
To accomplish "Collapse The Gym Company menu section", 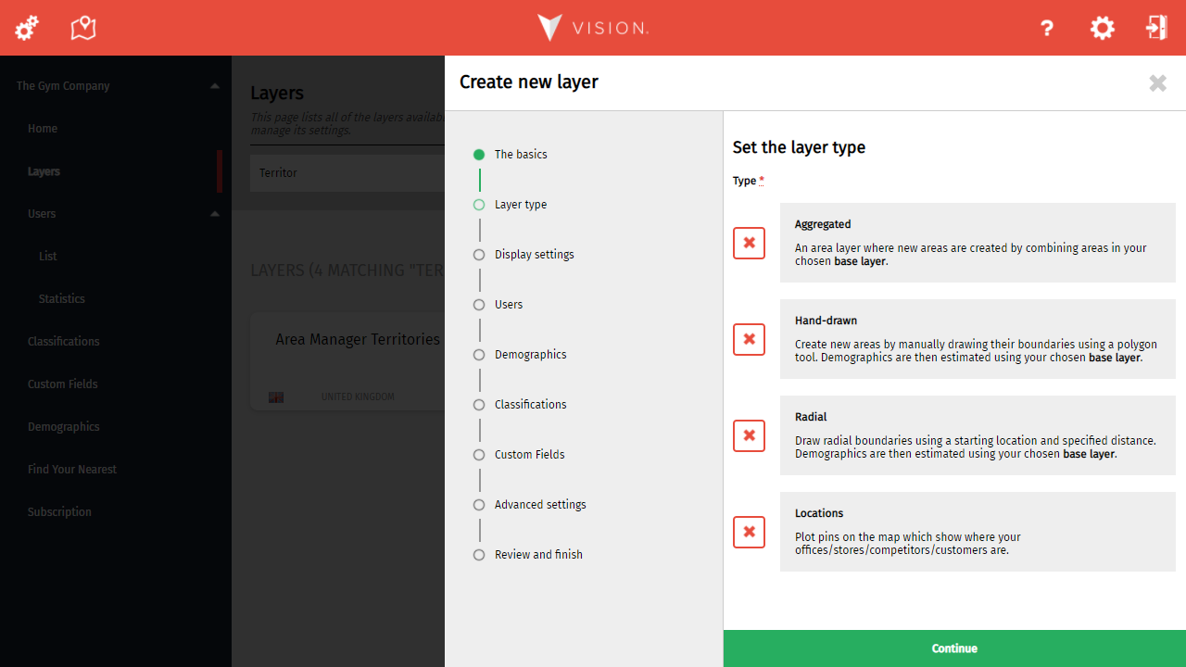I will click(215, 86).
